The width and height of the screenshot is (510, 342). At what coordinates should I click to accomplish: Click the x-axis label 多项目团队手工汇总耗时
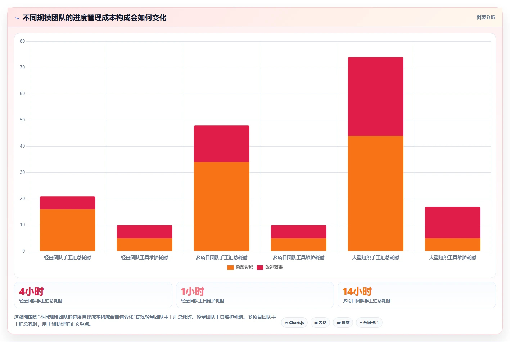coord(221,258)
